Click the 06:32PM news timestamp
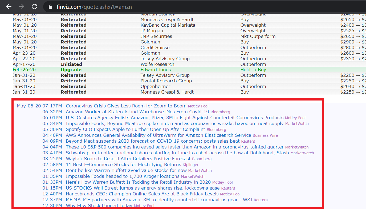This screenshot has height=209, width=366. tap(52, 112)
